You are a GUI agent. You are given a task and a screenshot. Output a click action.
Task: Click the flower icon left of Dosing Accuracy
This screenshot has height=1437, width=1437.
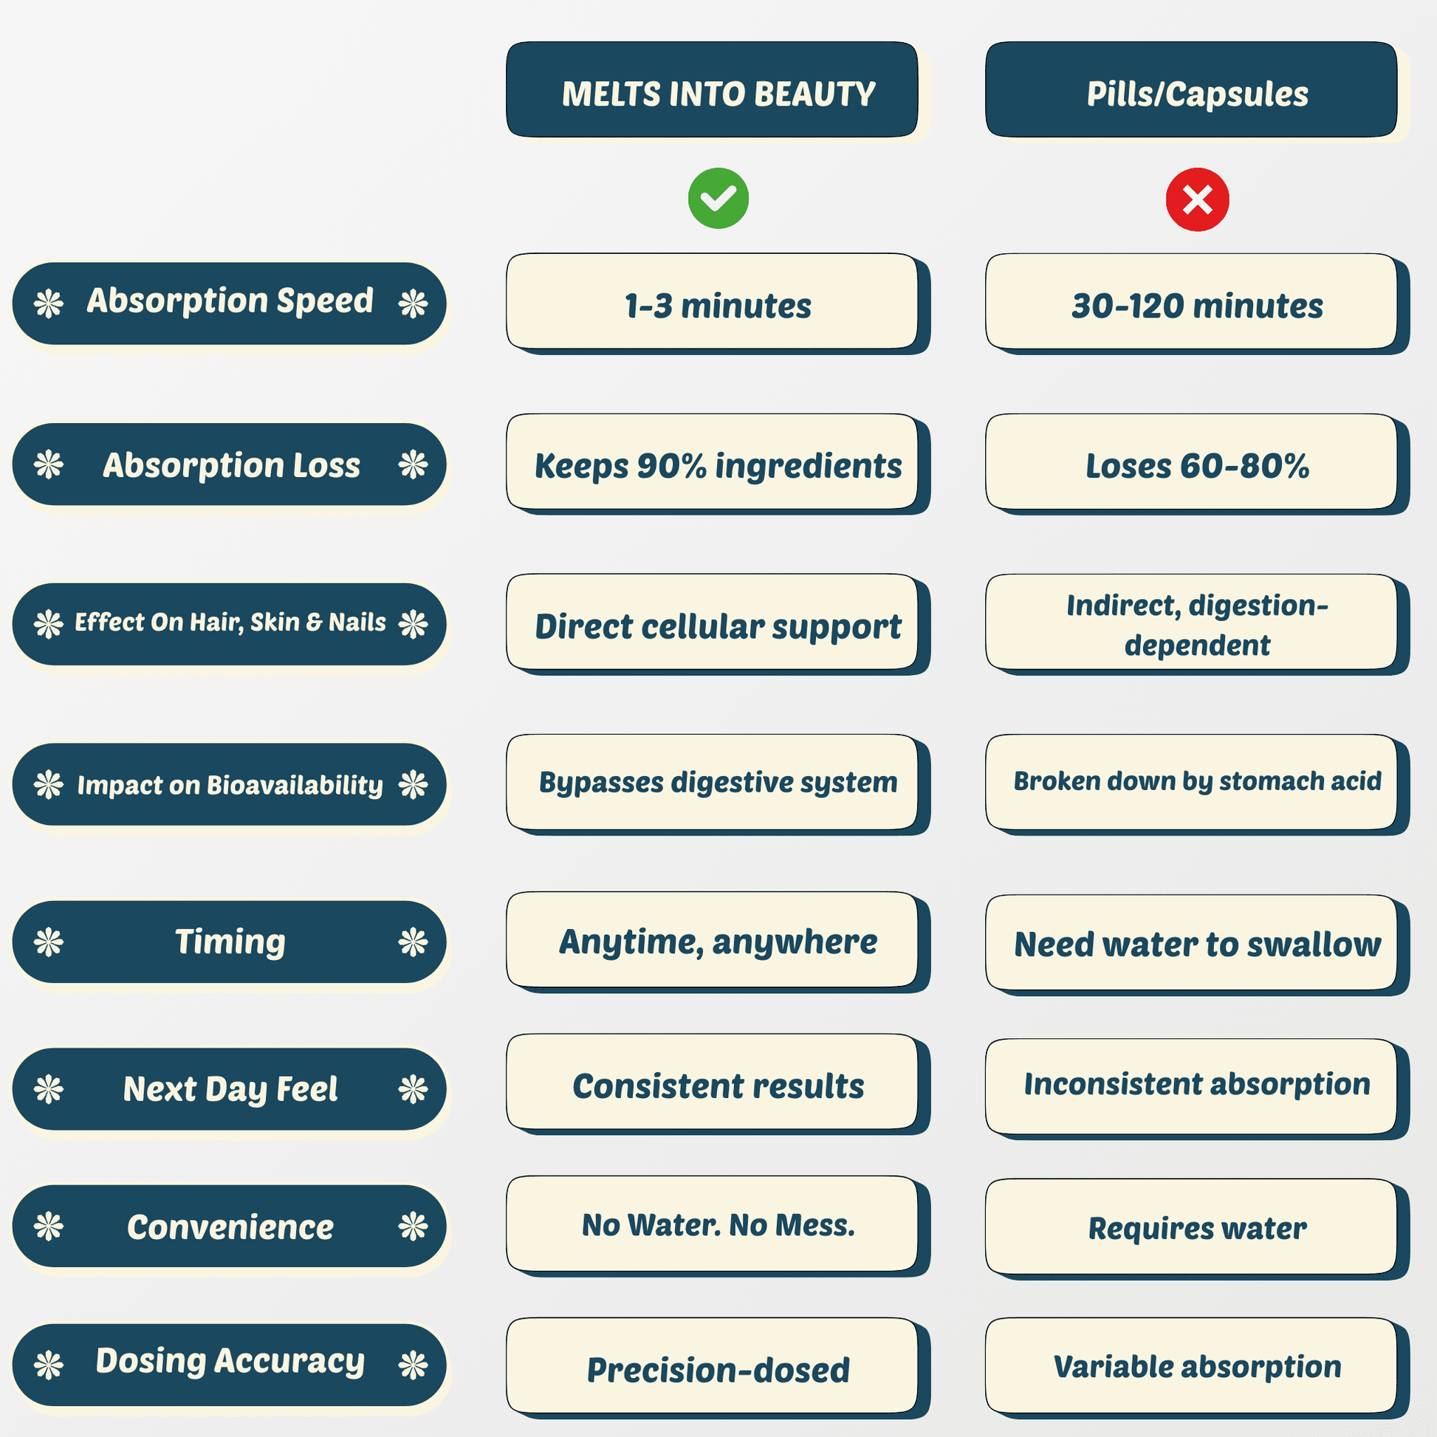pyautogui.click(x=49, y=1365)
